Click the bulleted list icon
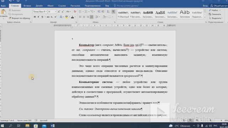The width and height of the screenshot is (228, 128). coord(80,12)
